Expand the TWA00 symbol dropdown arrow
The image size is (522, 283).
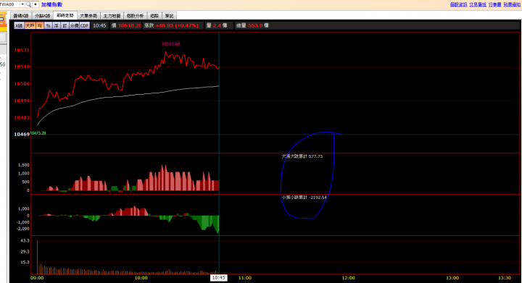click(x=22, y=4)
